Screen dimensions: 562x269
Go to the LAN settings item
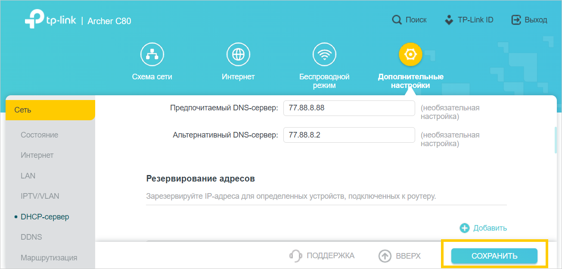28,176
